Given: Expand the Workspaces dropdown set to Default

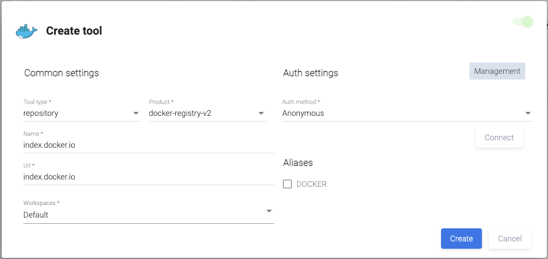Looking at the screenshot, I should pos(142,215).
